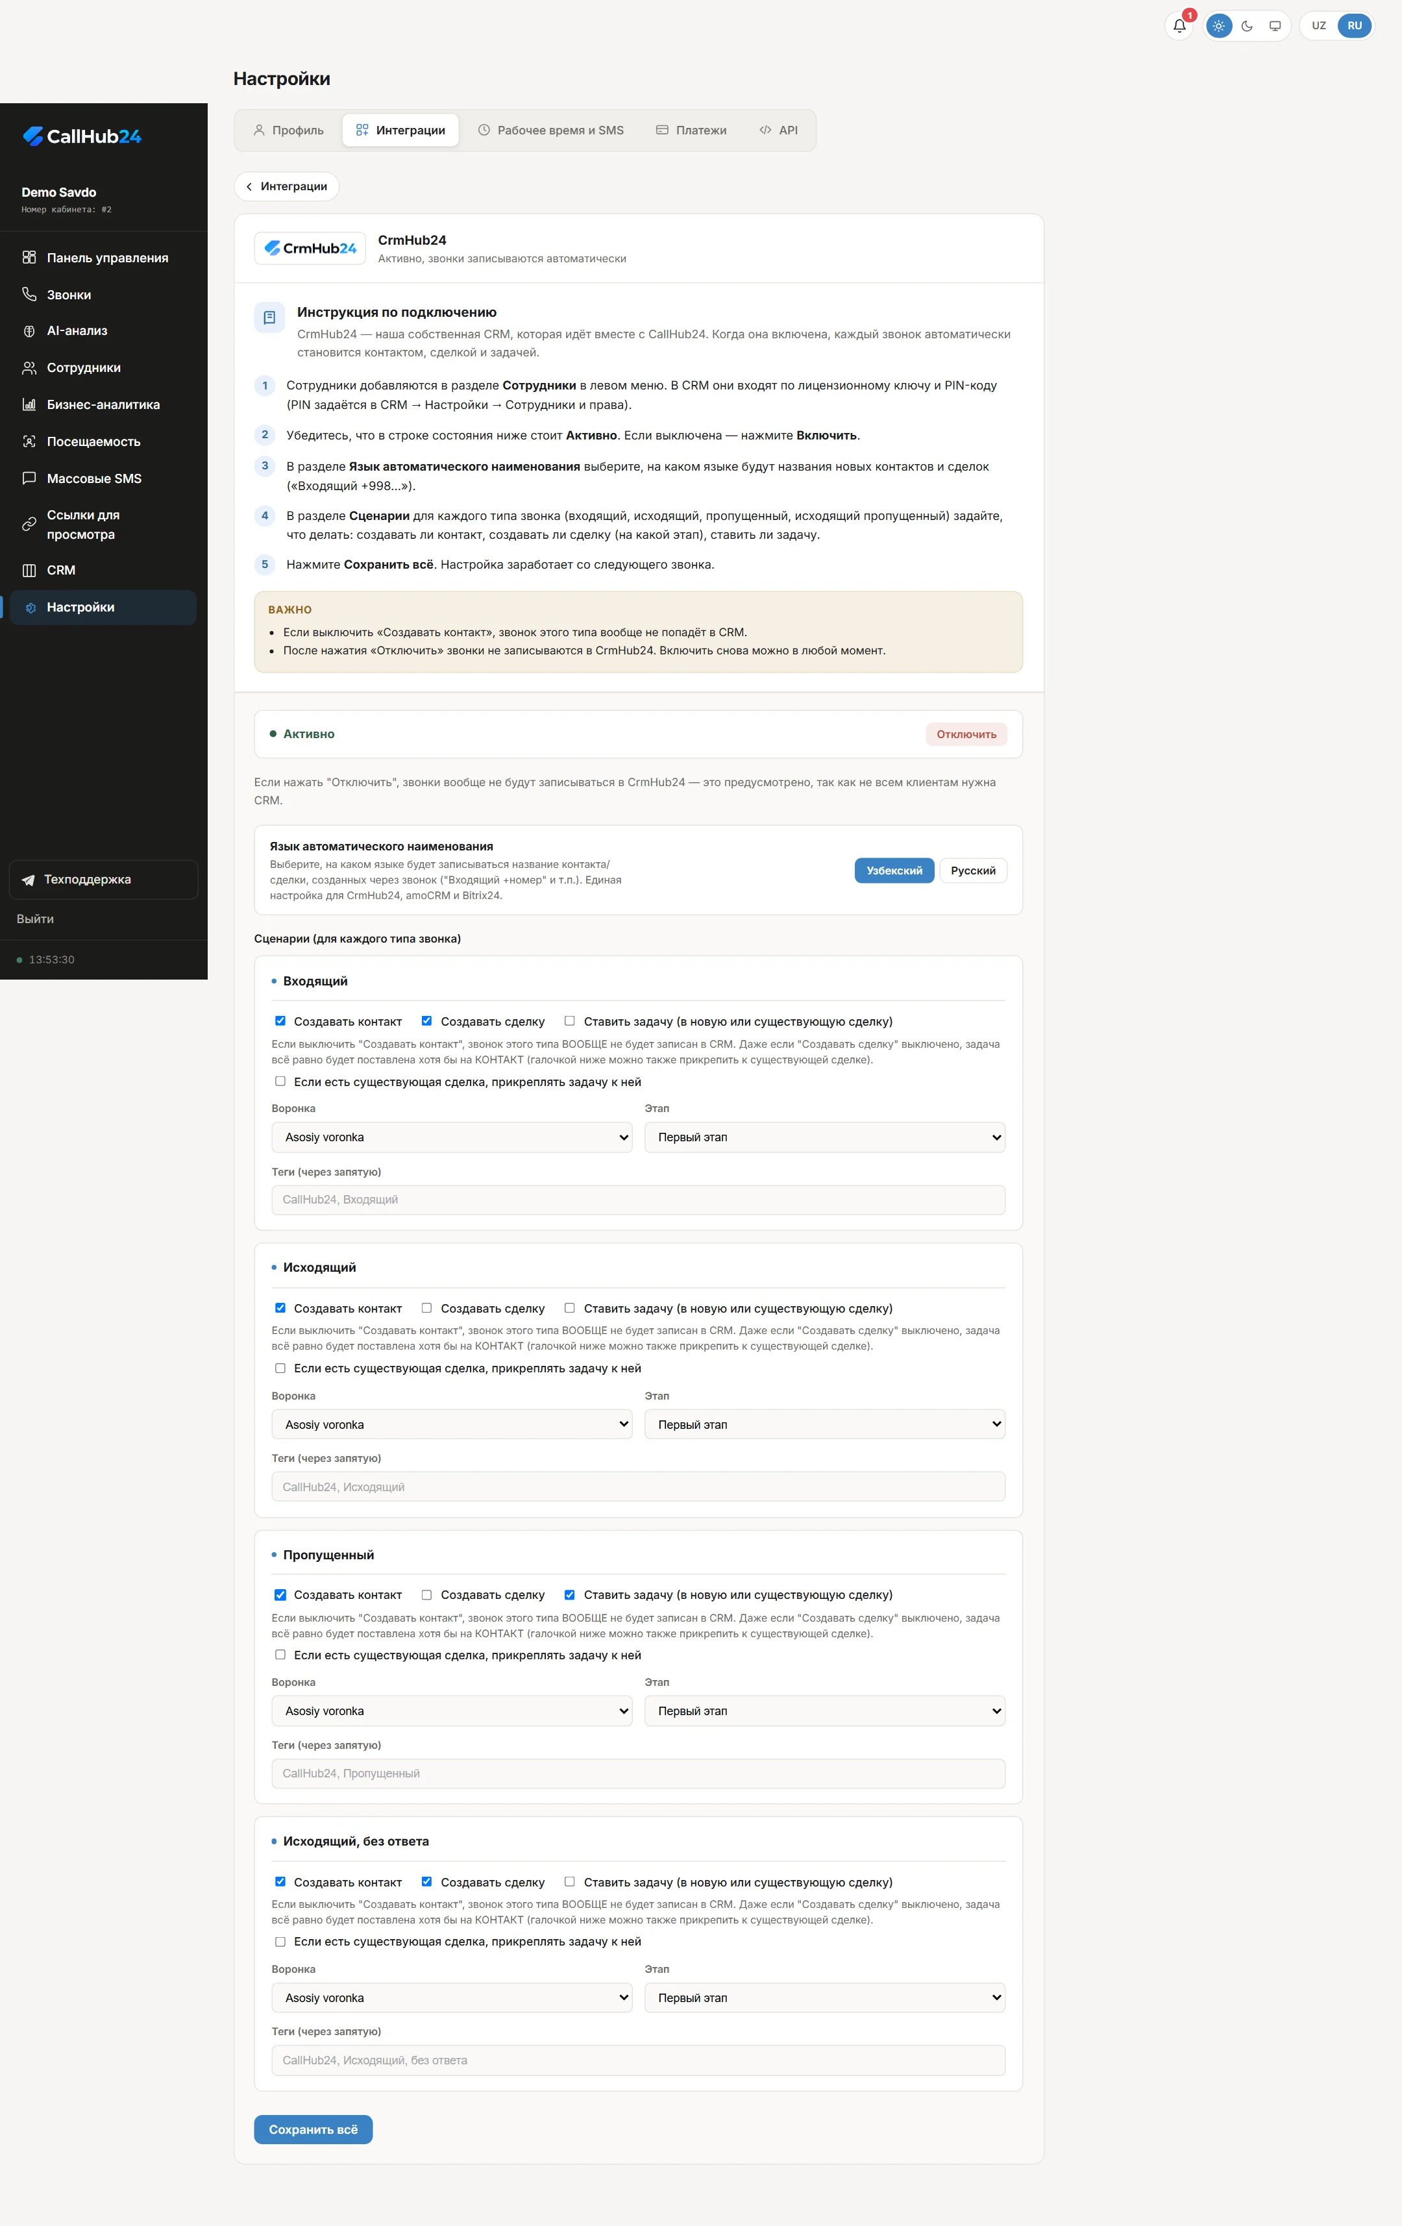Open Этап dropdown in Входящий section
This screenshot has width=1402, height=2226.
(824, 1137)
